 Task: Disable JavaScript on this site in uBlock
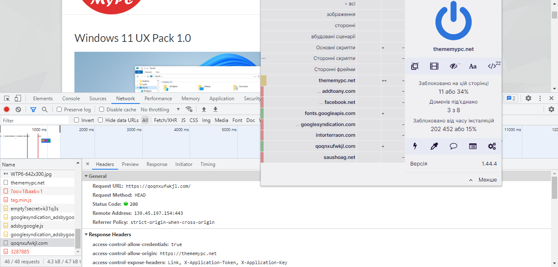click(492, 66)
